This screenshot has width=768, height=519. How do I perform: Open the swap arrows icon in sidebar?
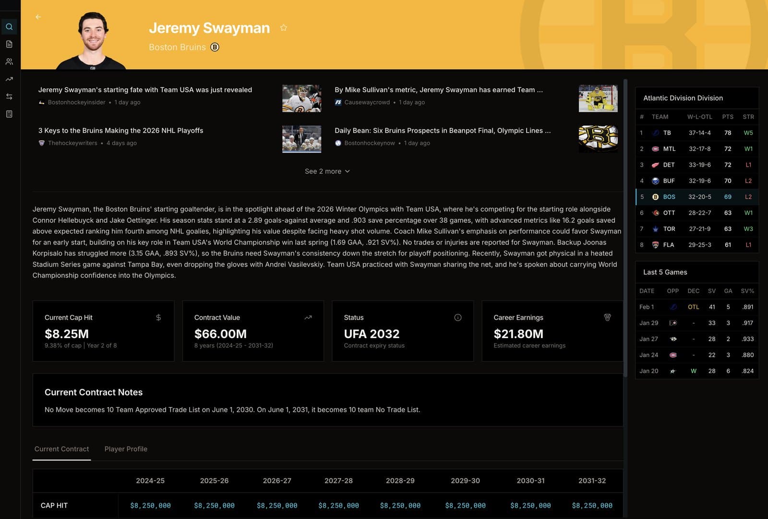[9, 97]
